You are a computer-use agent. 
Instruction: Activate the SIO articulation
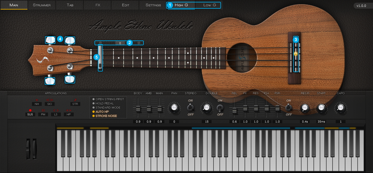point(50,104)
